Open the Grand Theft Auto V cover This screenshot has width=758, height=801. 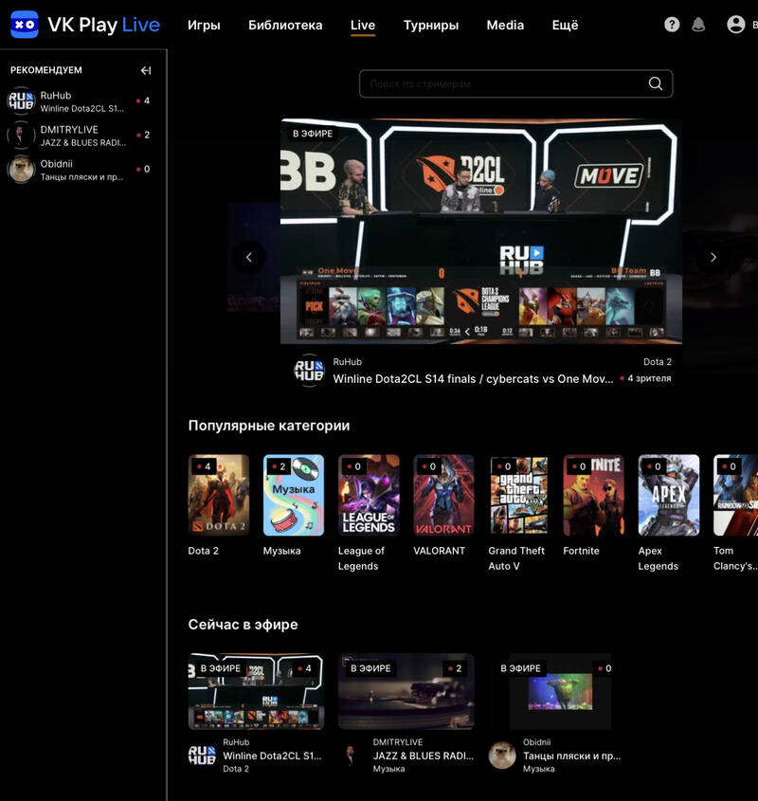tap(518, 495)
